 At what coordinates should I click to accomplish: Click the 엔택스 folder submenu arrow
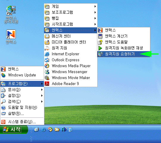click(95, 30)
